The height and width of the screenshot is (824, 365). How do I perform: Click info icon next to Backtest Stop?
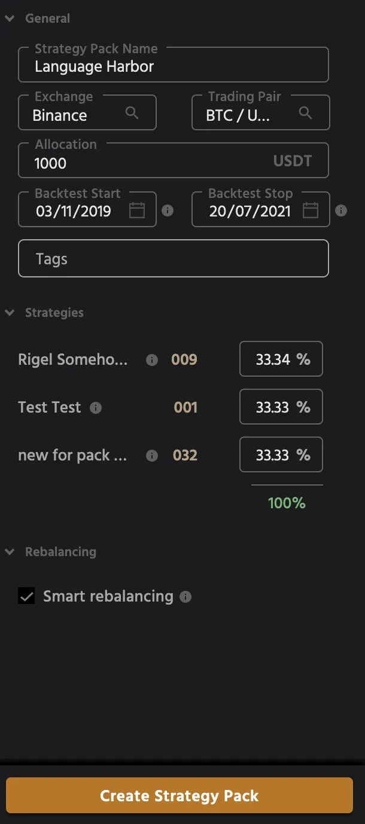point(341,210)
